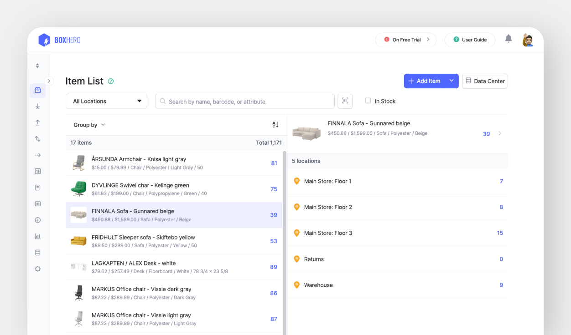
Task: Toggle A-Z sort order icon
Action: [x=275, y=125]
